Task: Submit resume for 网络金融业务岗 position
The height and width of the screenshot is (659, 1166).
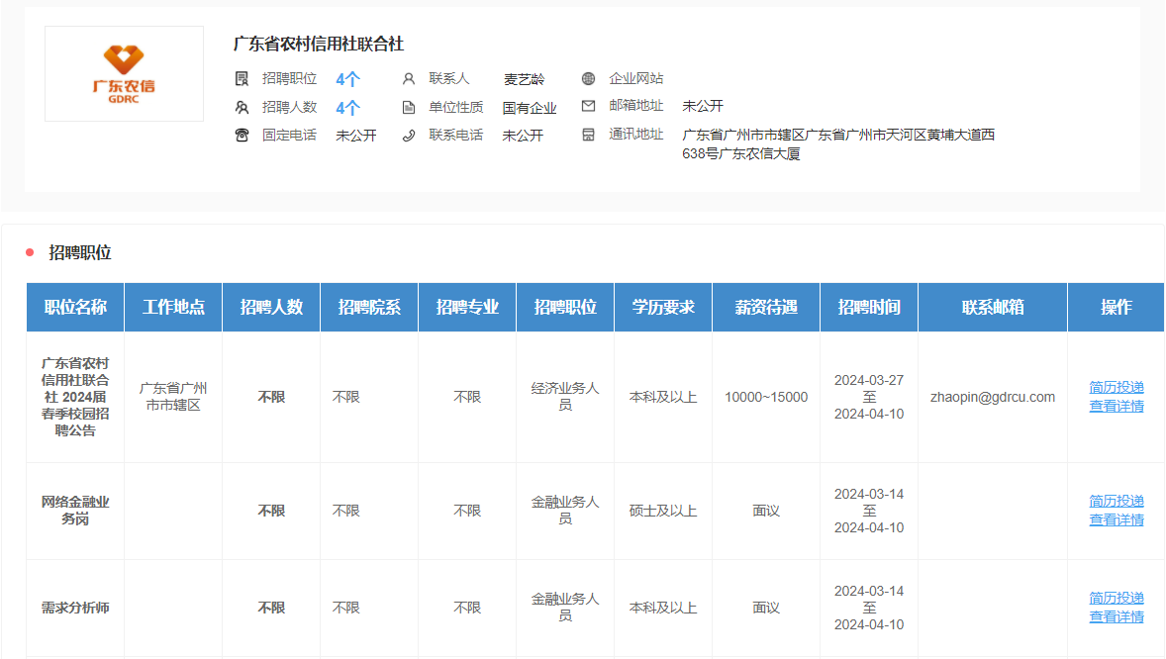Action: [1117, 501]
